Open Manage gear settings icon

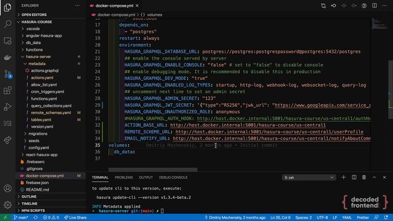pos(7,204)
